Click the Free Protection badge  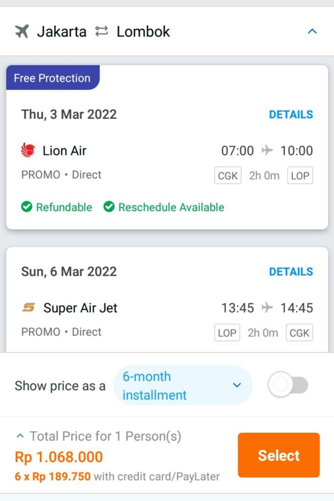tap(52, 78)
